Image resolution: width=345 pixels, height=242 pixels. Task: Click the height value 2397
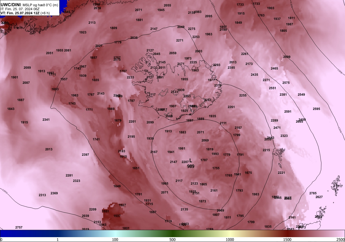point(85,155)
